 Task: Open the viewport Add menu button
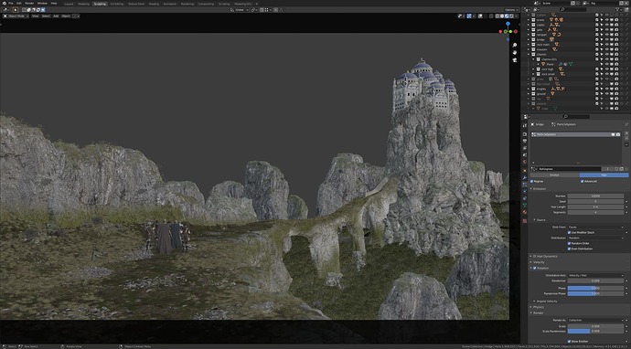[x=56, y=16]
